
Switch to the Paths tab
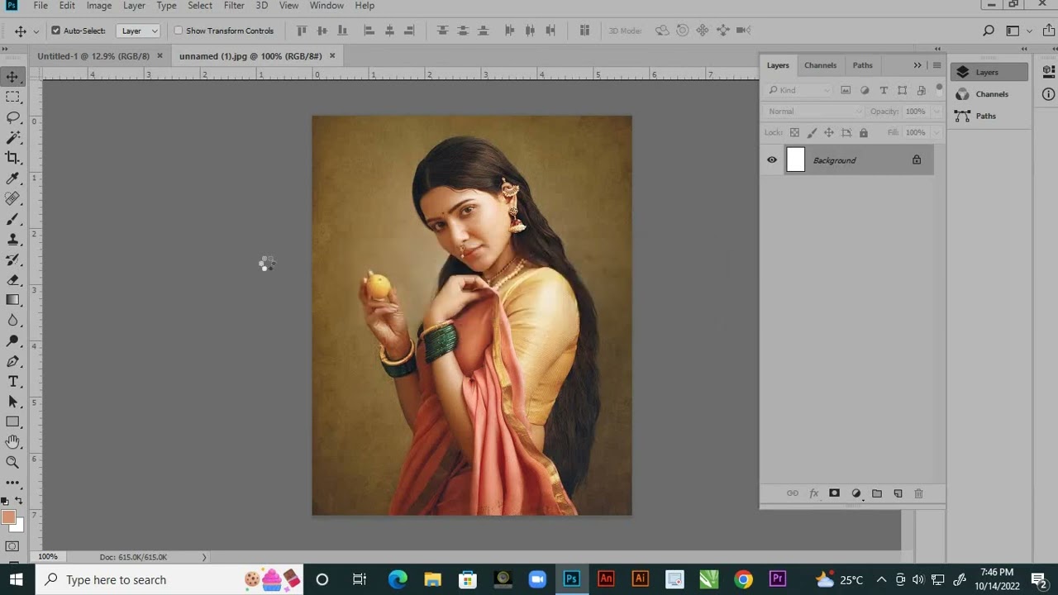click(862, 65)
